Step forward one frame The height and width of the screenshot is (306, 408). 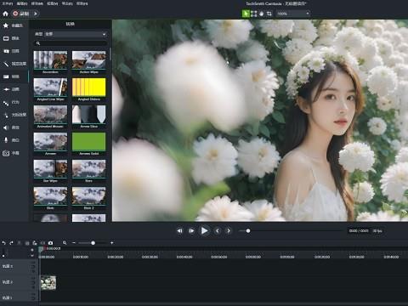191,231
